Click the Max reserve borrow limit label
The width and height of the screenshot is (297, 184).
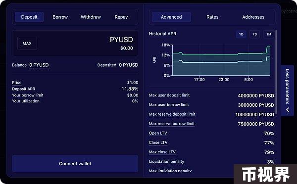pos(172,124)
